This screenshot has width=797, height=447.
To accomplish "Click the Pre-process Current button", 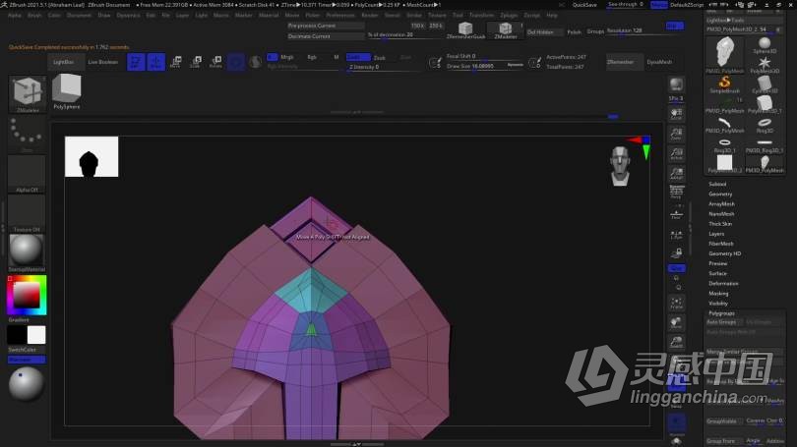I will point(326,26).
